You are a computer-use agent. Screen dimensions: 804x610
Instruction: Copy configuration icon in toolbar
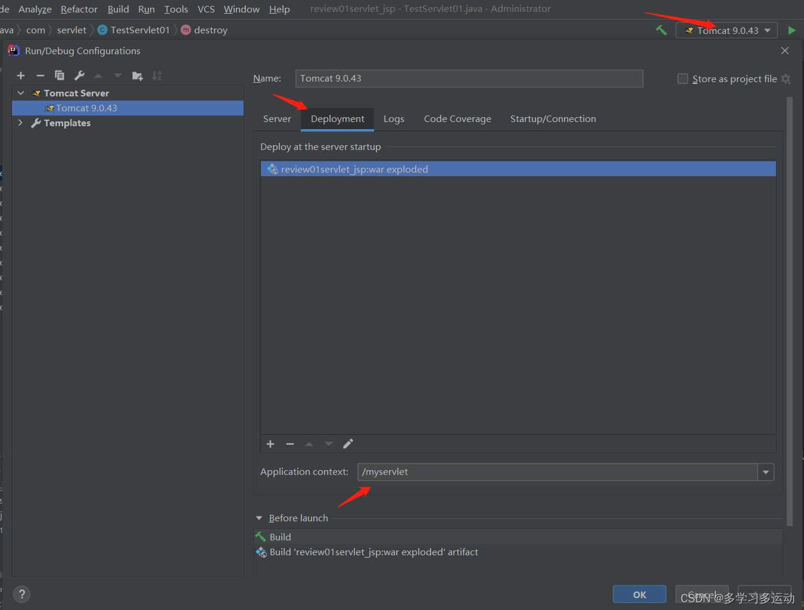[60, 76]
